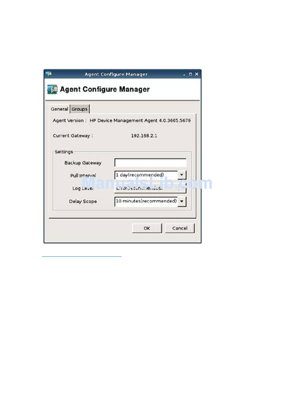290x399 pixels.
Task: Expand the Delay Scope dropdown arrow
Action: pos(182,201)
